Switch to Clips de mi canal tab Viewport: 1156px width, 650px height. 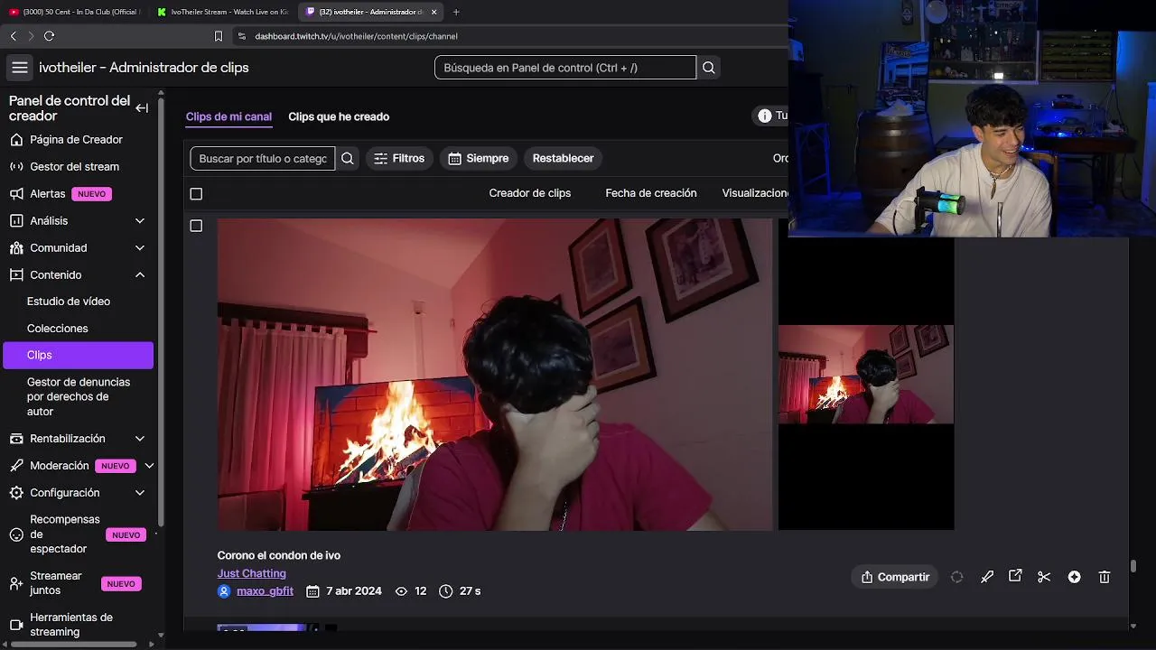pyautogui.click(x=228, y=116)
